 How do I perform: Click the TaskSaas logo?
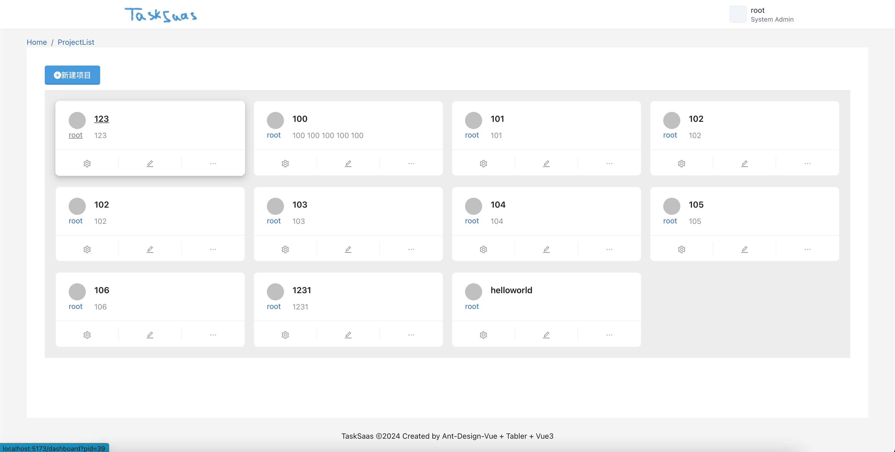point(161,15)
